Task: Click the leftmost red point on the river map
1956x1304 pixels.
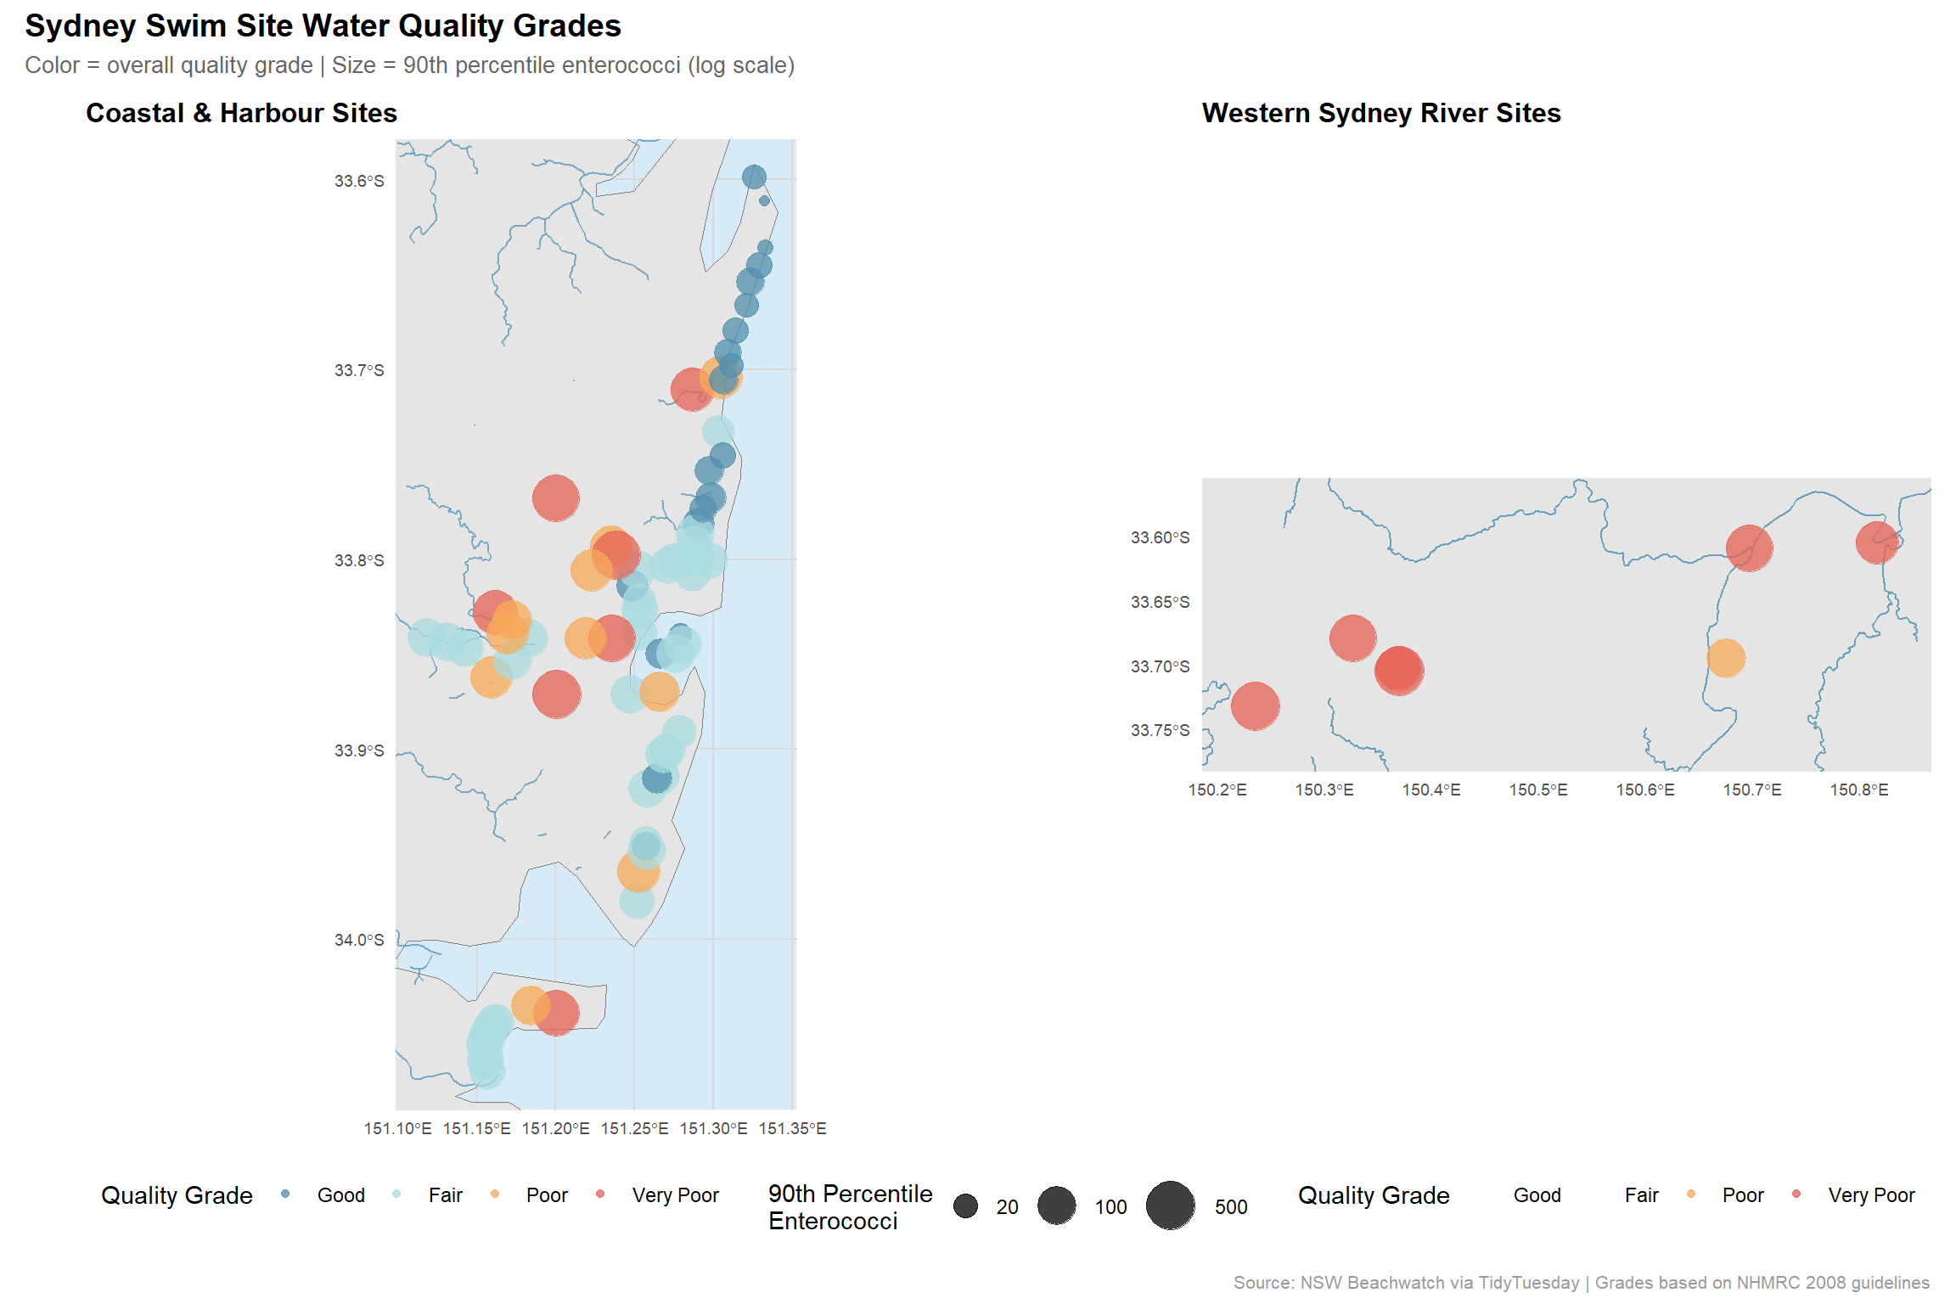Action: [1255, 705]
